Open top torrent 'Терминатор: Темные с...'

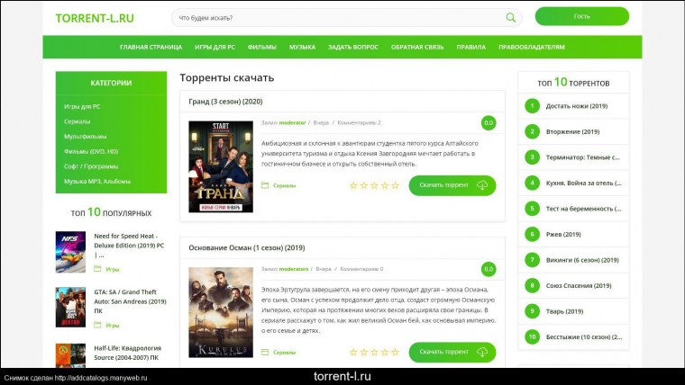coord(583,157)
